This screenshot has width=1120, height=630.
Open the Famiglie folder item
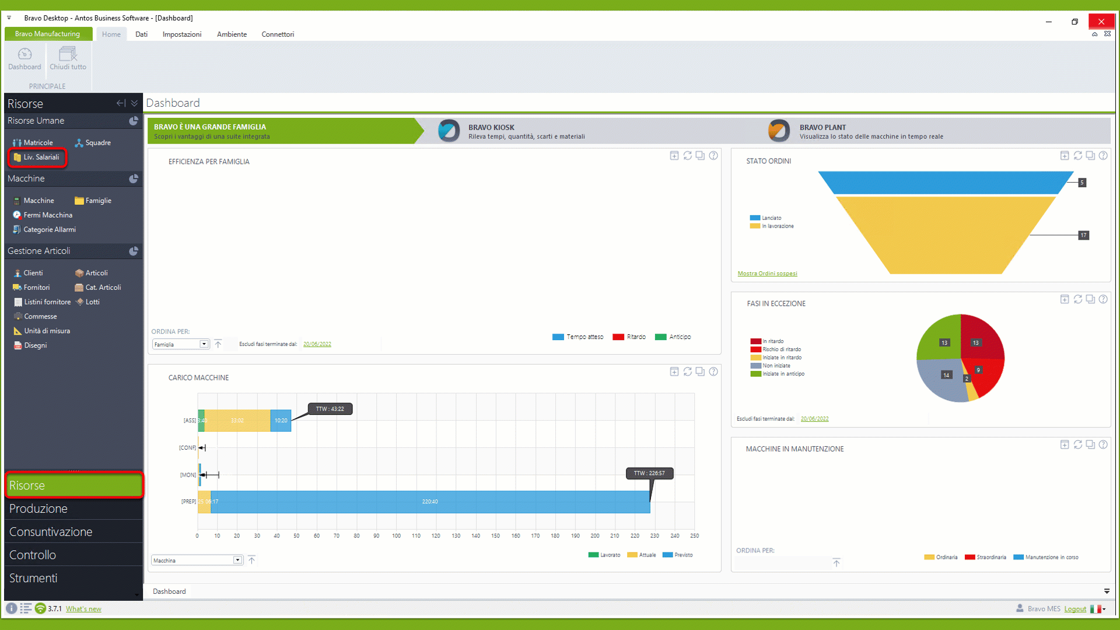93,201
